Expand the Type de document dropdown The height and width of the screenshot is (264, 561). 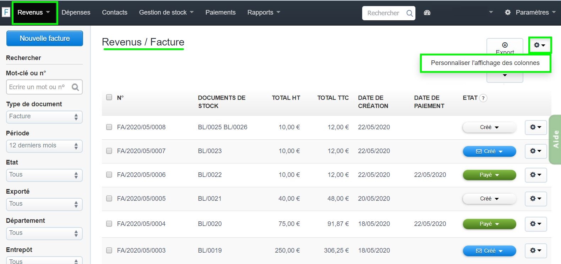(44, 117)
